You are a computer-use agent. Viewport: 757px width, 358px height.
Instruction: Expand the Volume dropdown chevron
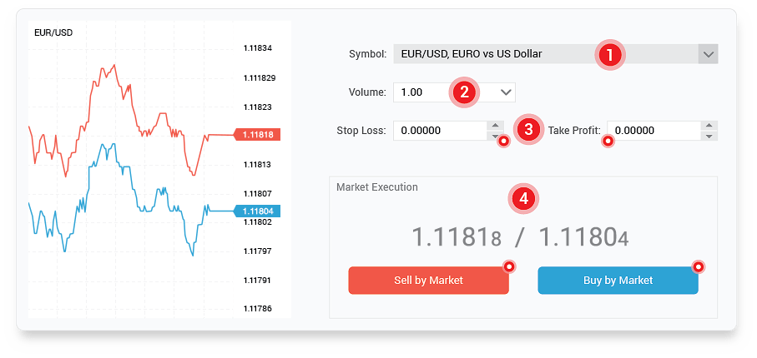click(x=506, y=92)
